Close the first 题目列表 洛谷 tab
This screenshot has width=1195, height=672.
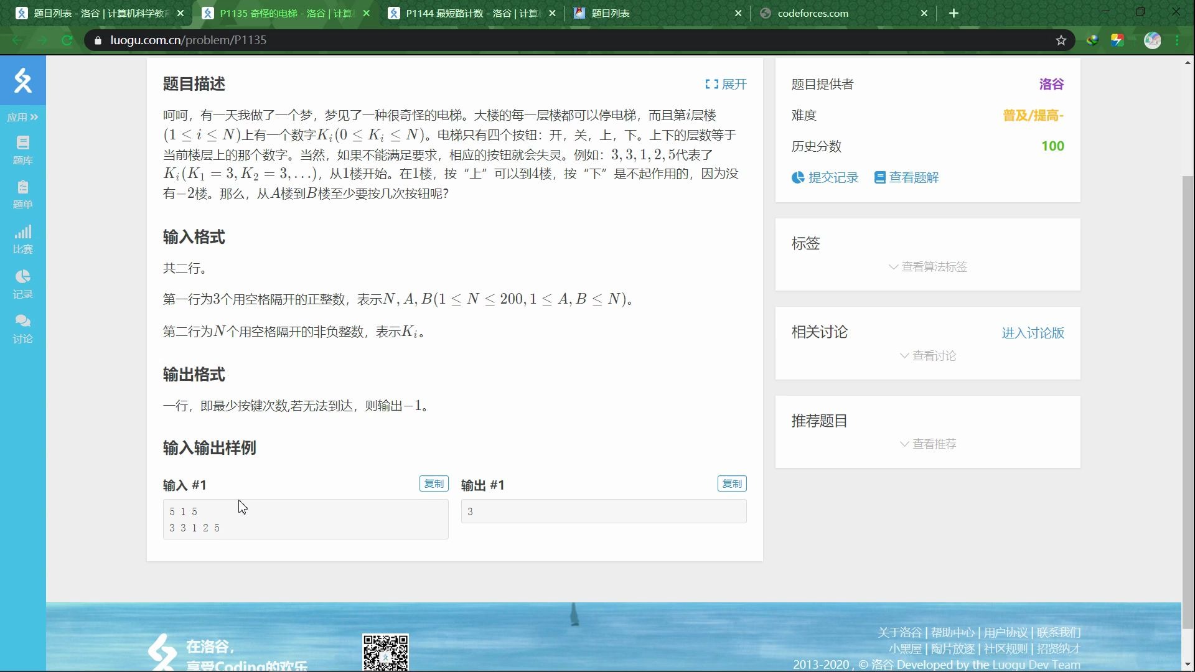pos(180,13)
